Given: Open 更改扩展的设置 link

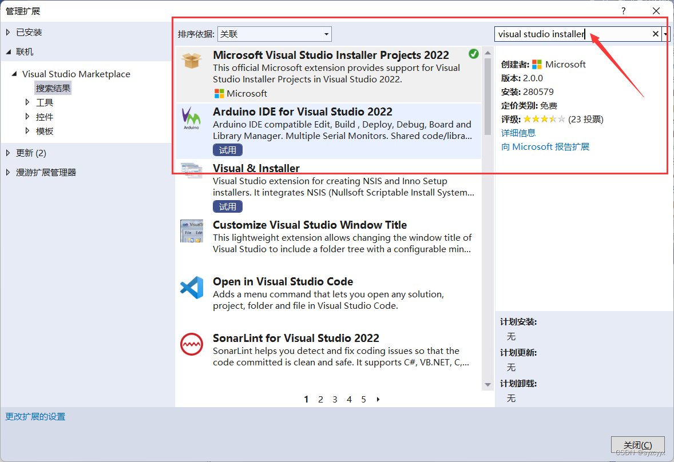Looking at the screenshot, I should click(x=35, y=416).
